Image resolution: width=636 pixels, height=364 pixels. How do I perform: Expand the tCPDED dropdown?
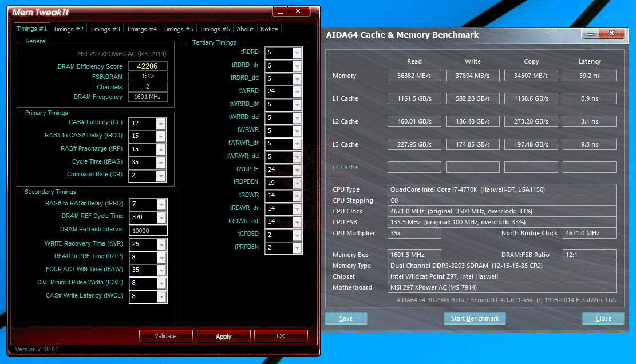[297, 235]
